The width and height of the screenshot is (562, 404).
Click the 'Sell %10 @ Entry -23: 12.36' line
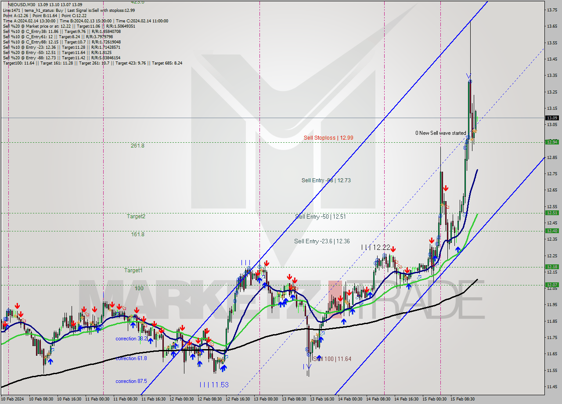click(x=61, y=47)
